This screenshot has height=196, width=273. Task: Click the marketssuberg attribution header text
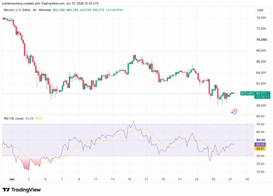pos(50,3)
